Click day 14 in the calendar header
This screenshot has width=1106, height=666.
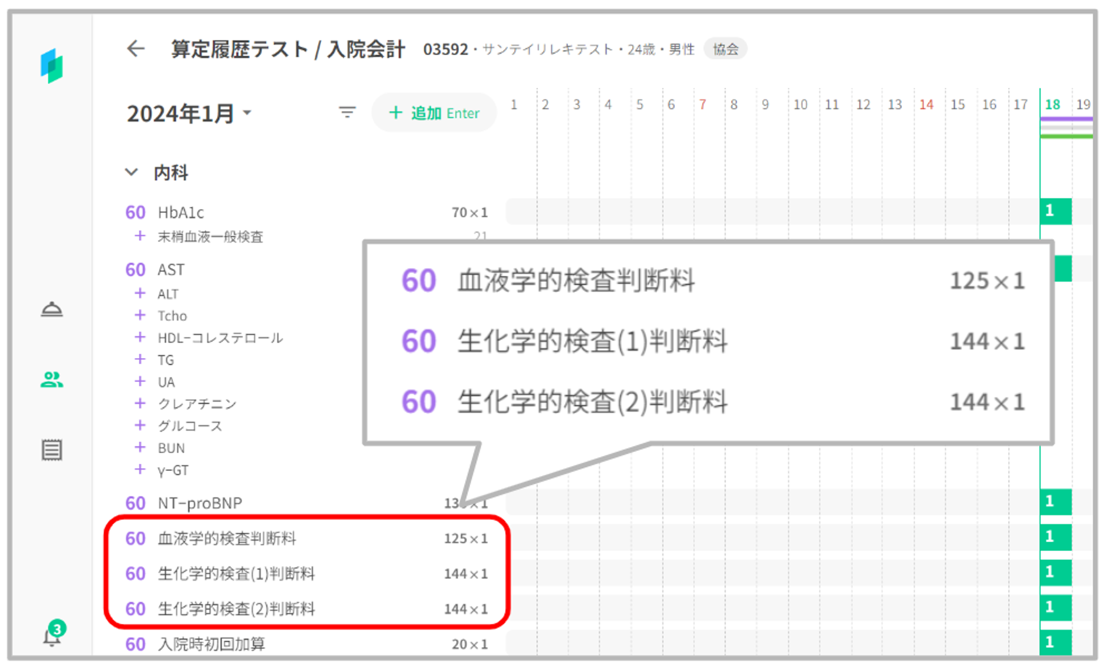[x=926, y=104]
